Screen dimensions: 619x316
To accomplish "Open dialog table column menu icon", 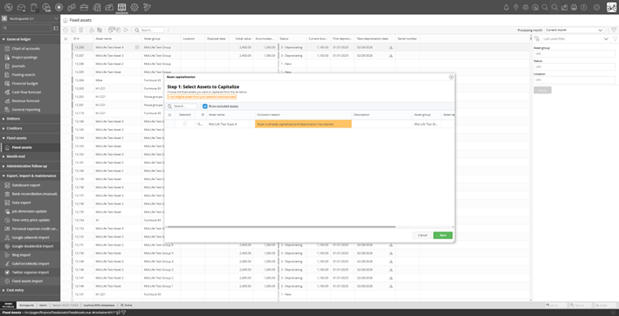I will (170, 115).
